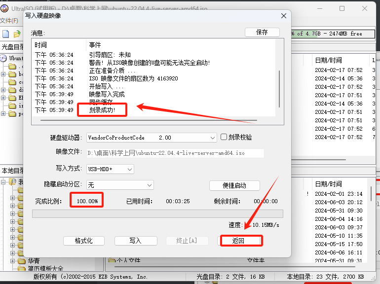Click the 保存 button above message log
Viewport: 380px width, 284px height.
[x=262, y=32]
